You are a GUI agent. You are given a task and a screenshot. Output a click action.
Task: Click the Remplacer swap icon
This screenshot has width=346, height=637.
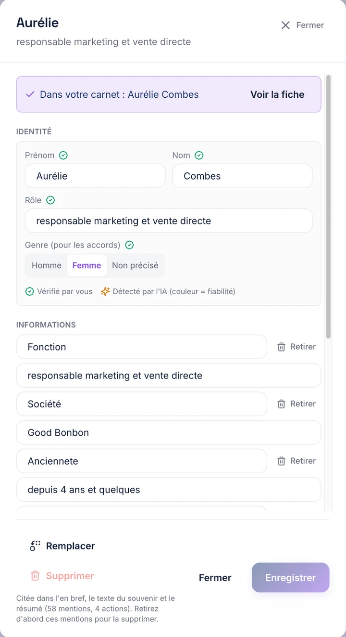click(35, 546)
